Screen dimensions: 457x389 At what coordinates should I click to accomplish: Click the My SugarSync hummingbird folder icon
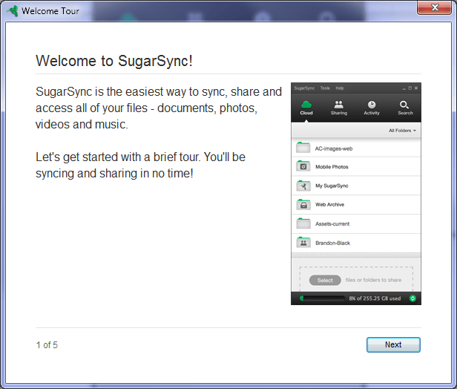tap(303, 185)
